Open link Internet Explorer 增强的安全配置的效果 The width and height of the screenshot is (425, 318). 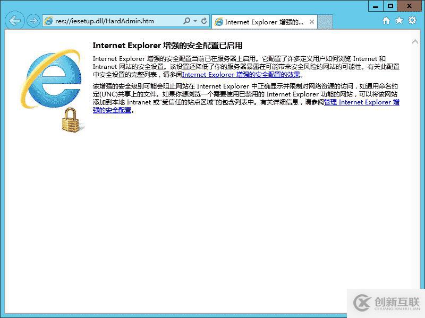click(x=241, y=75)
